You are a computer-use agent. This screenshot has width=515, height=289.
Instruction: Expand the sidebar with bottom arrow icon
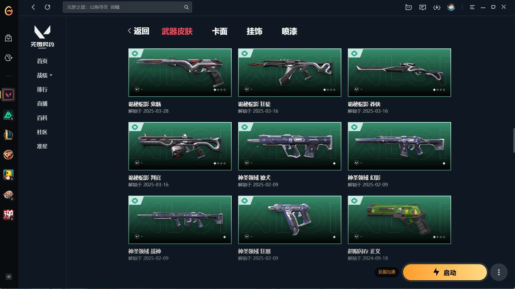(9, 277)
